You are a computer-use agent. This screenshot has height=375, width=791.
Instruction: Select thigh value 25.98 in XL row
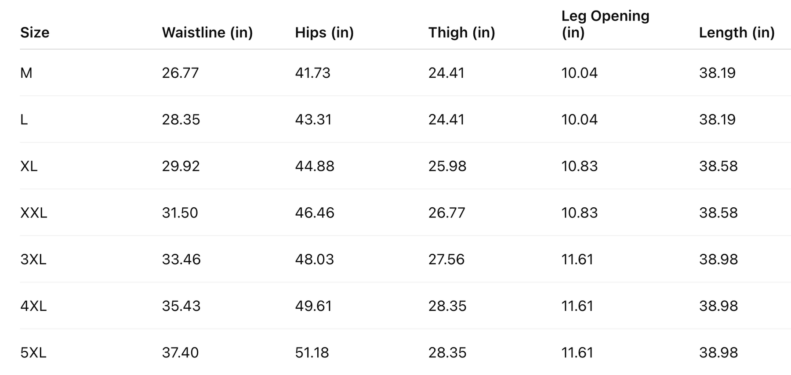point(447,166)
